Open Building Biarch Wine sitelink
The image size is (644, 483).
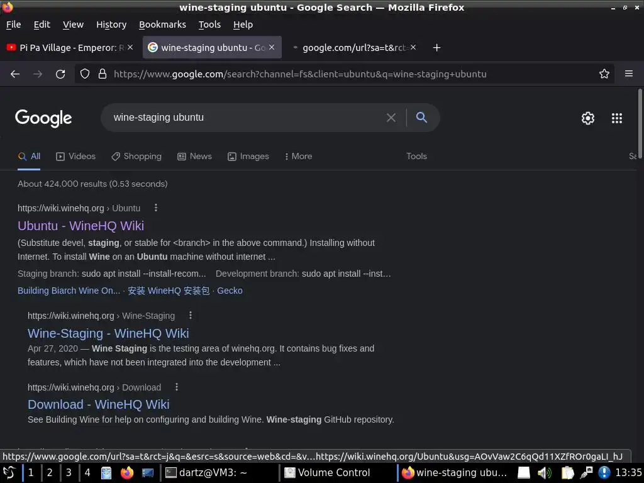tap(69, 291)
